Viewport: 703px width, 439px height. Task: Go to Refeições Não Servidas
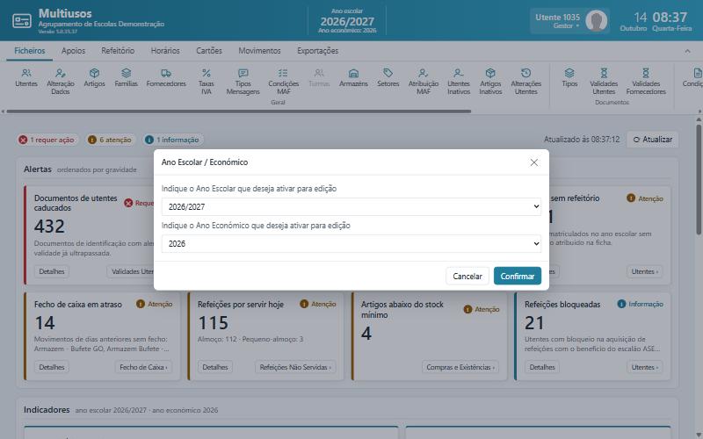pyautogui.click(x=295, y=367)
